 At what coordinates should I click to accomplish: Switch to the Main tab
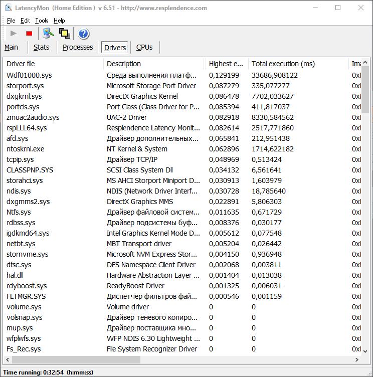click(x=12, y=47)
